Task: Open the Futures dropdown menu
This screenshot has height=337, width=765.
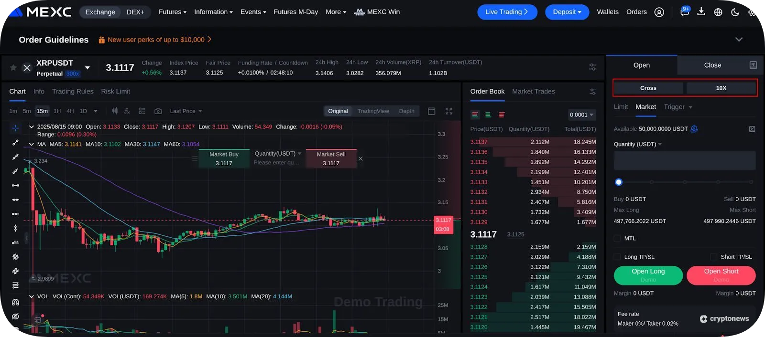Action: (172, 12)
